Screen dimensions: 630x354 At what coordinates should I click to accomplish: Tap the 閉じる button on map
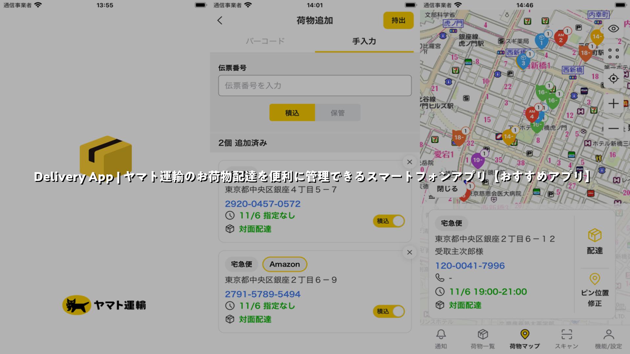[447, 189]
